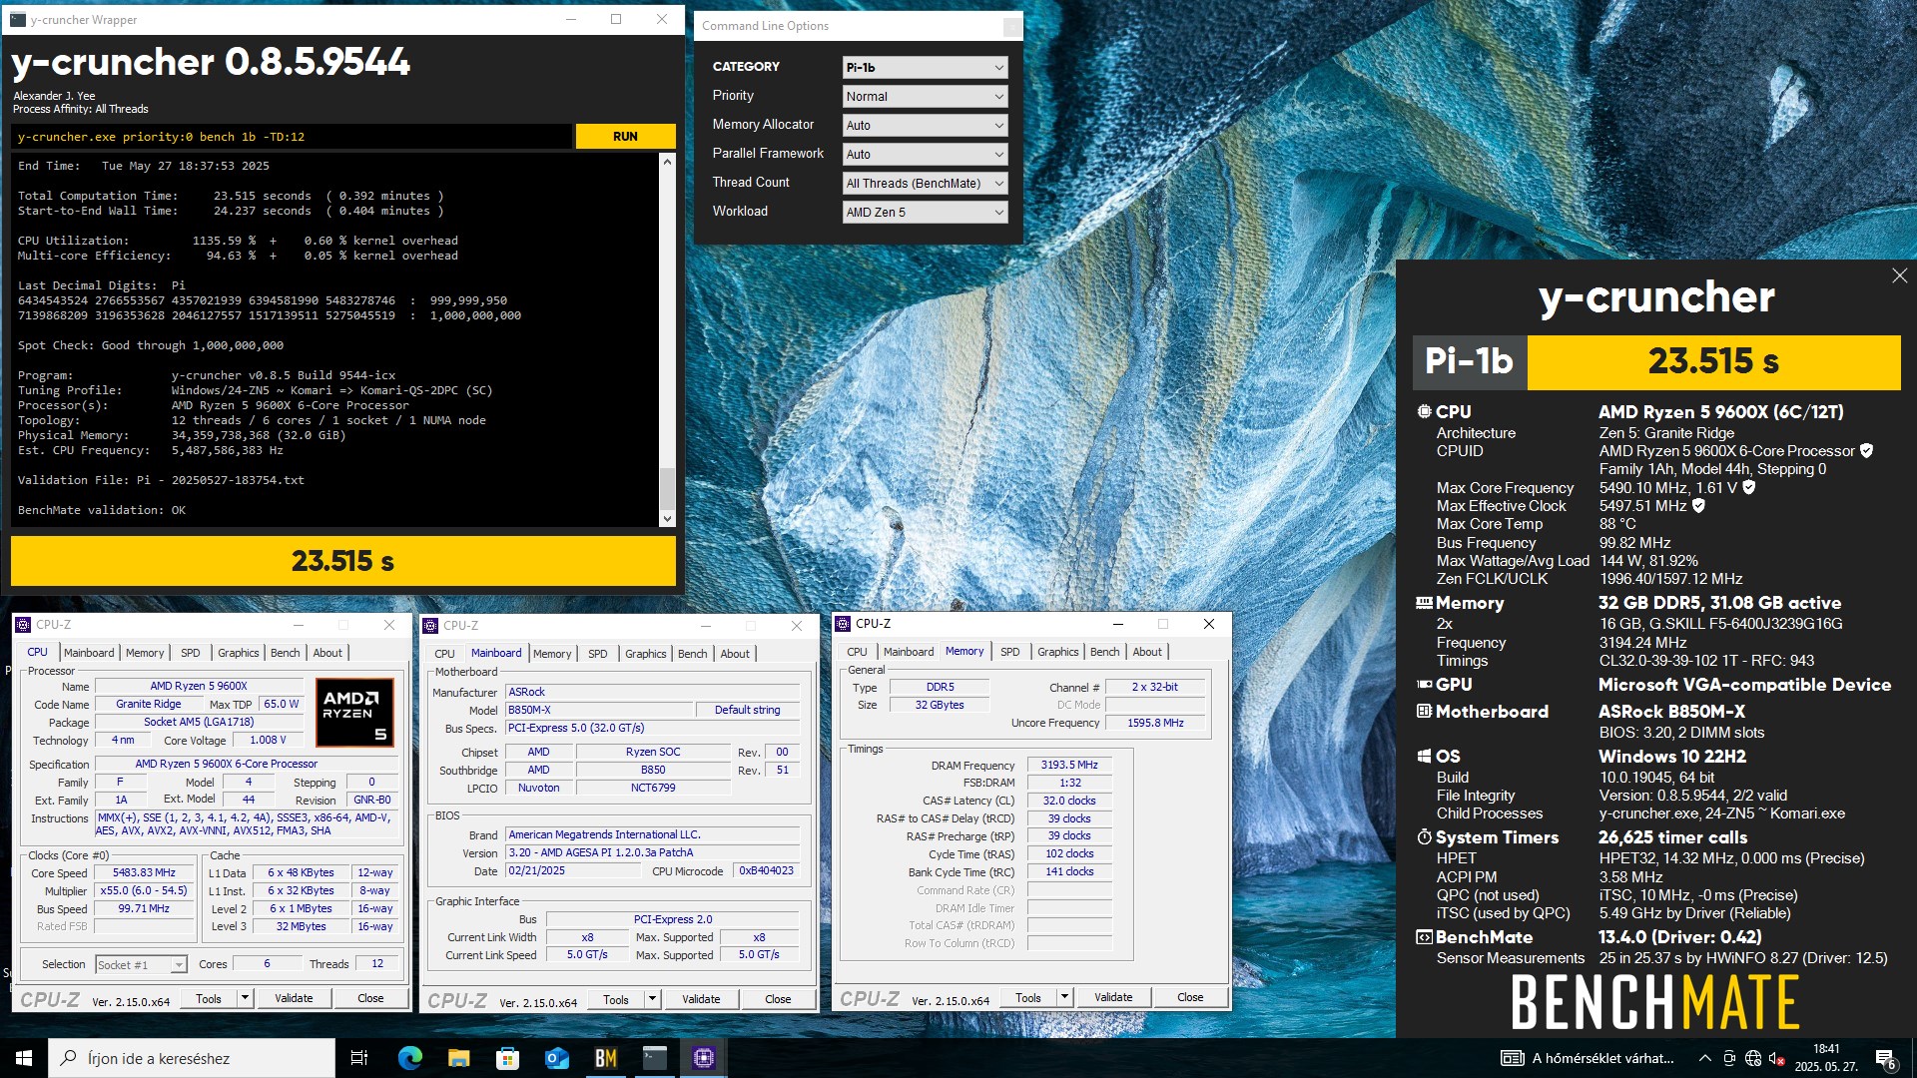The width and height of the screenshot is (1917, 1078).
Task: Click the Default string field in the CPU-Z Mainboard window
Action: click(x=747, y=710)
